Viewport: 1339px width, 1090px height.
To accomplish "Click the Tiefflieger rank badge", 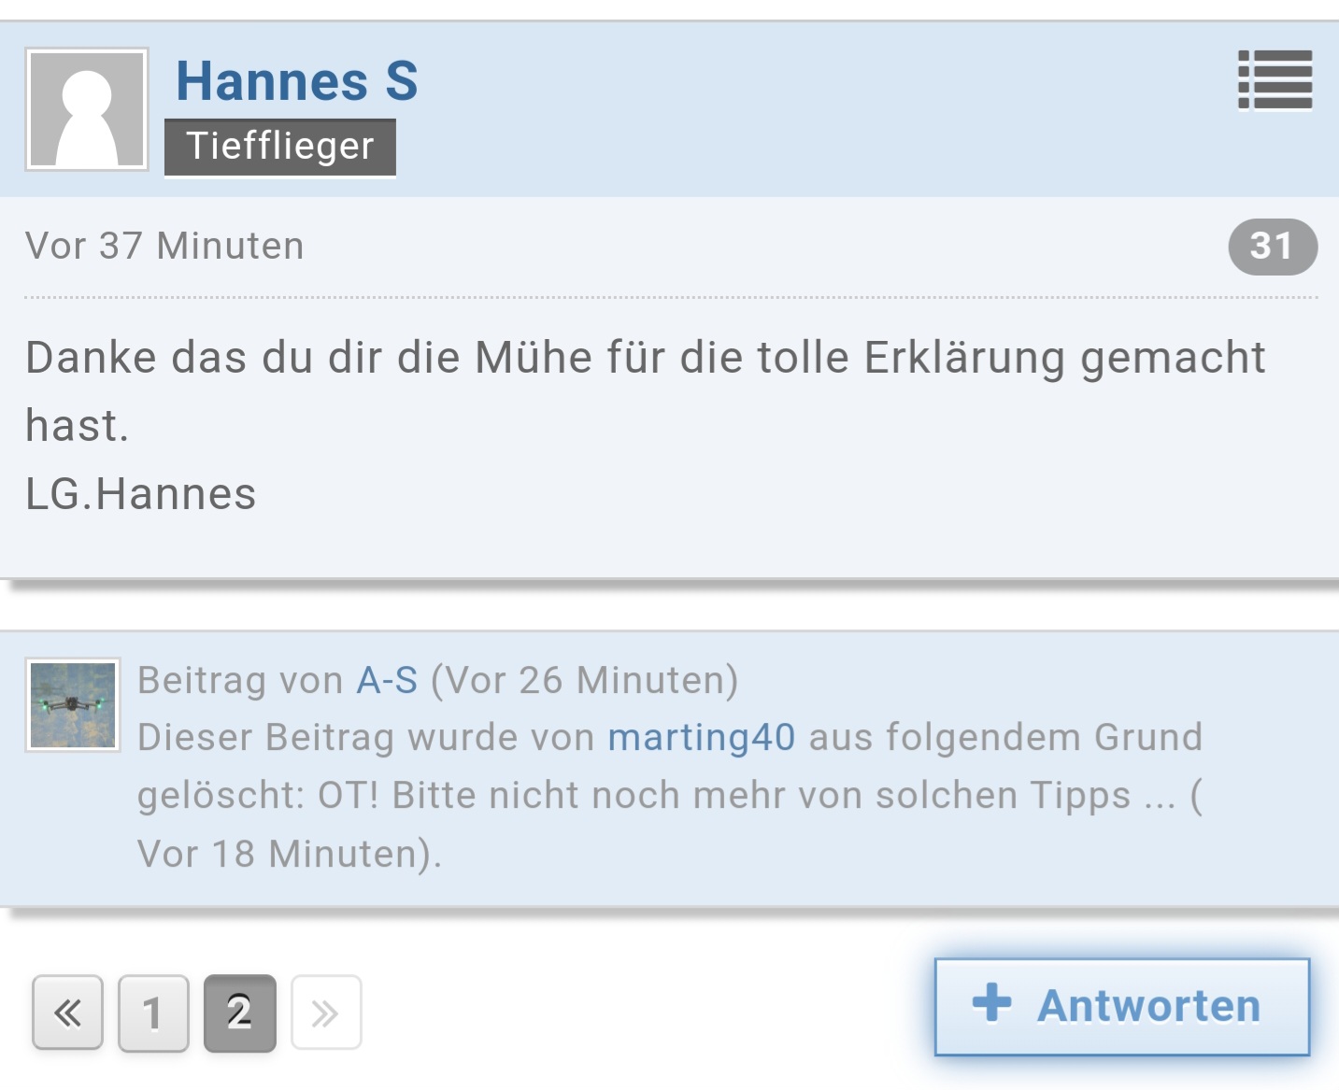I will click(280, 147).
